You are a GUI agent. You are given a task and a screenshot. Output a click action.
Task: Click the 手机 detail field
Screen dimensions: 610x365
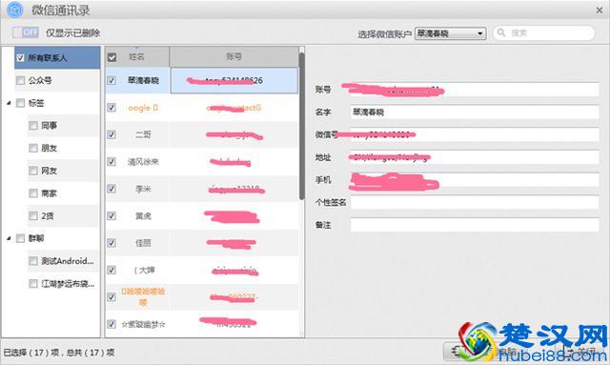pos(475,180)
